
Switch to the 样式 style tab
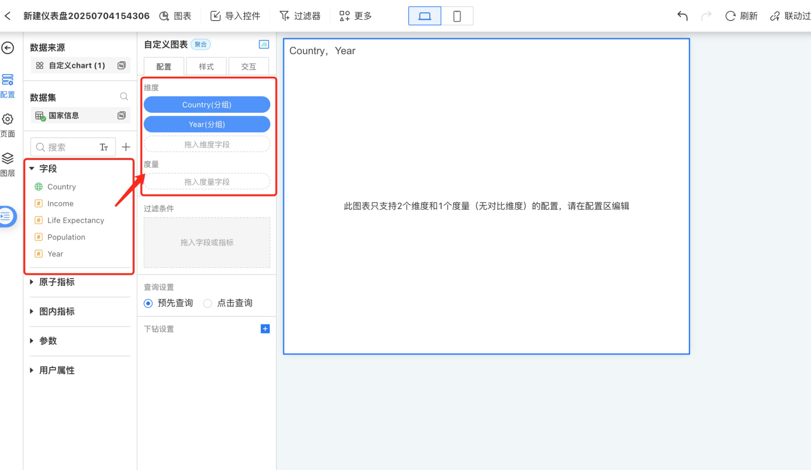(206, 66)
